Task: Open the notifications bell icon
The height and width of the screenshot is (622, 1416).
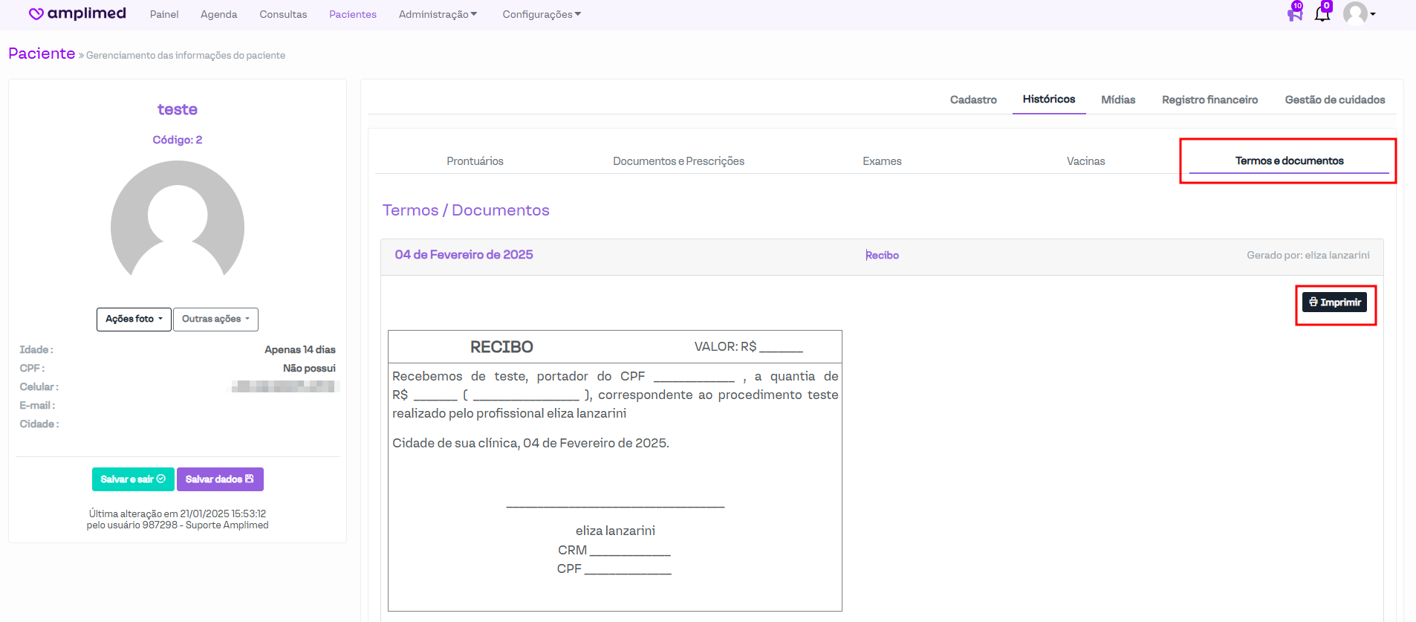Action: click(1322, 14)
